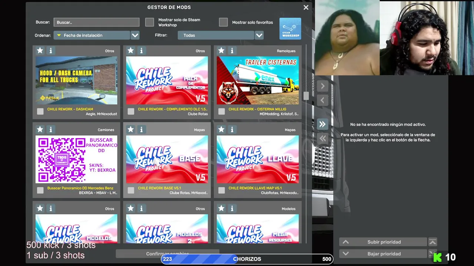This screenshot has width=474, height=266.
Task: Tick CHILE REWORK - COMPLEMENTO DLC checkbox
Action: point(131,111)
